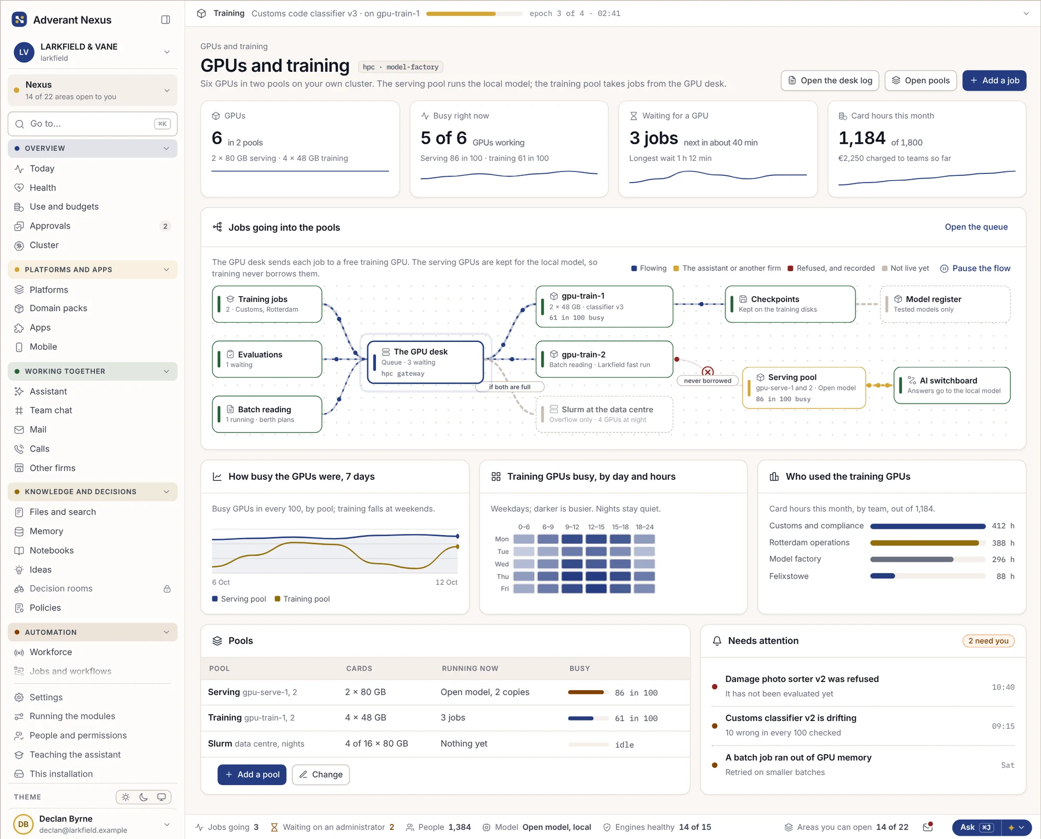Open the Ask assistant button

click(976, 827)
